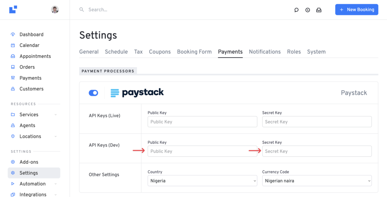Click the Dashboard gauge icon
387x197 pixels.
pos(13,34)
